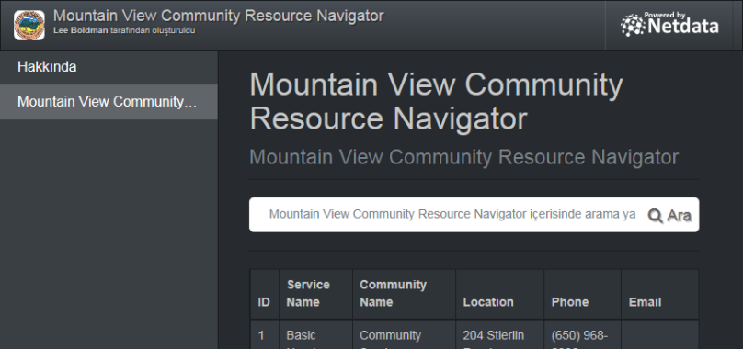Click the large page heading Mountain View Community Resource Navigator

436,101
